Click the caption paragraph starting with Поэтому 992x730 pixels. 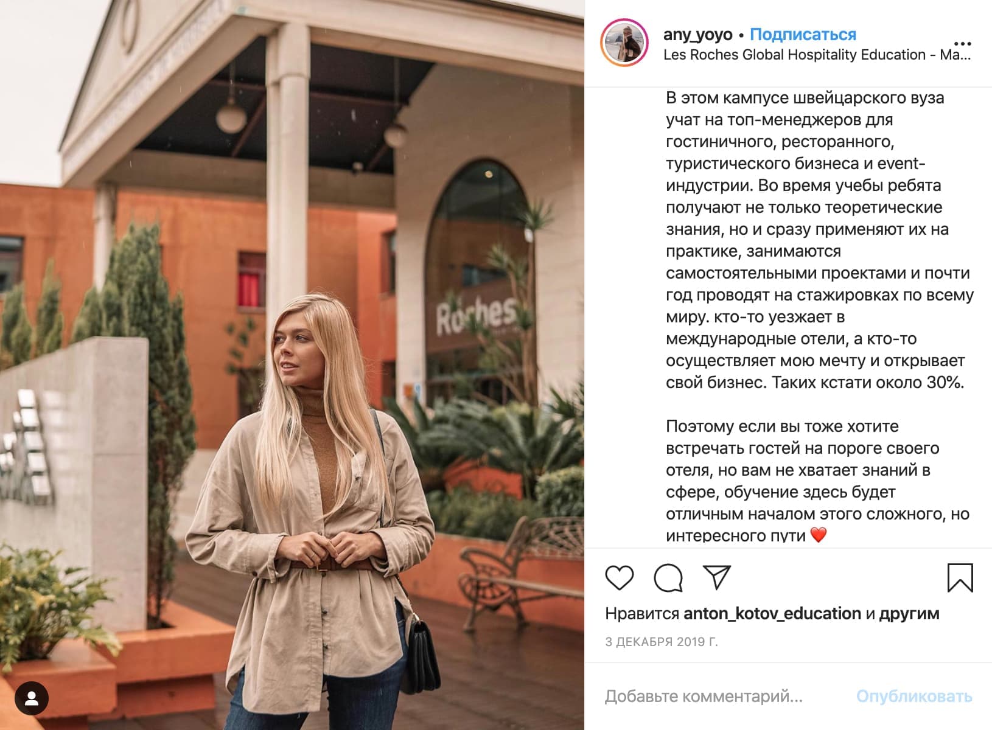(817, 481)
